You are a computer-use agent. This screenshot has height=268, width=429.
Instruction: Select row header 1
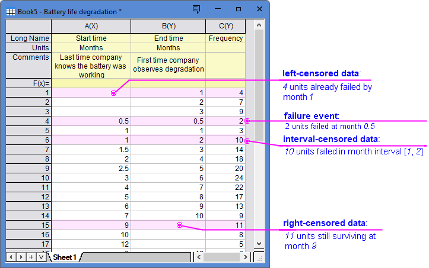click(x=28, y=93)
